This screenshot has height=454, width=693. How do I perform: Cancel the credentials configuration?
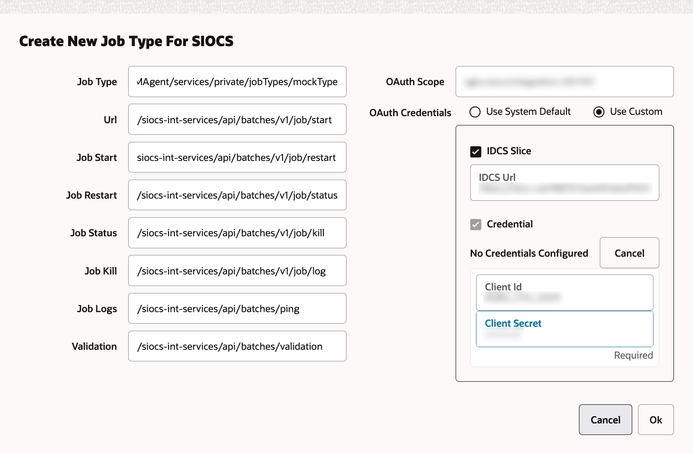click(630, 253)
